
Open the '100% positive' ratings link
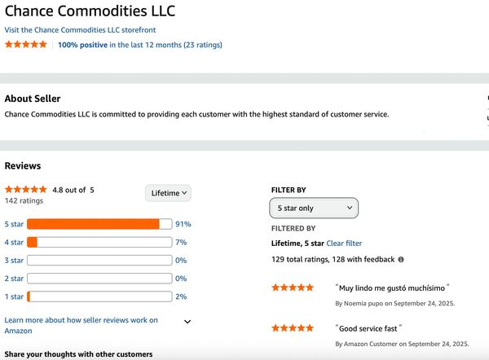tap(82, 45)
